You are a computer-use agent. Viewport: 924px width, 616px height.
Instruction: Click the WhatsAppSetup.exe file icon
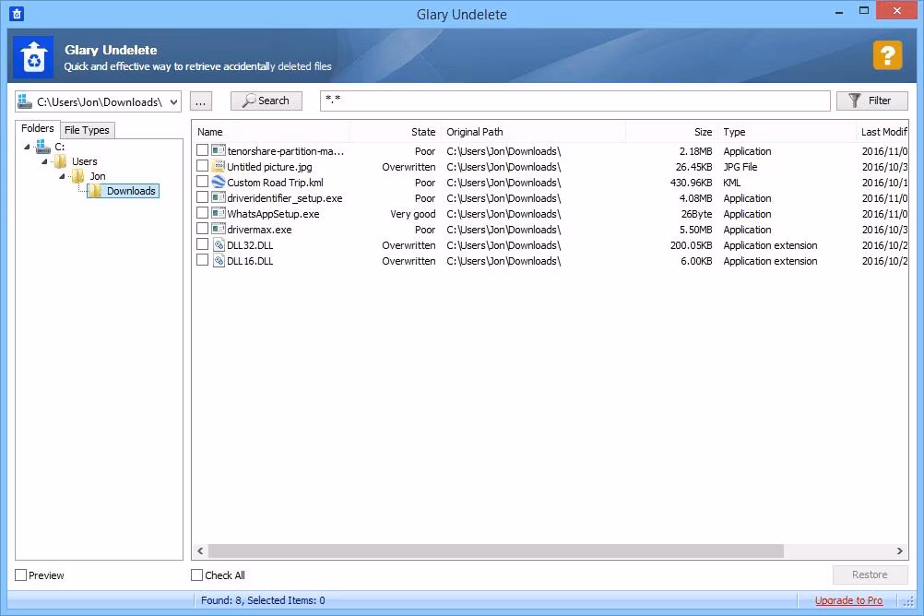click(x=219, y=213)
